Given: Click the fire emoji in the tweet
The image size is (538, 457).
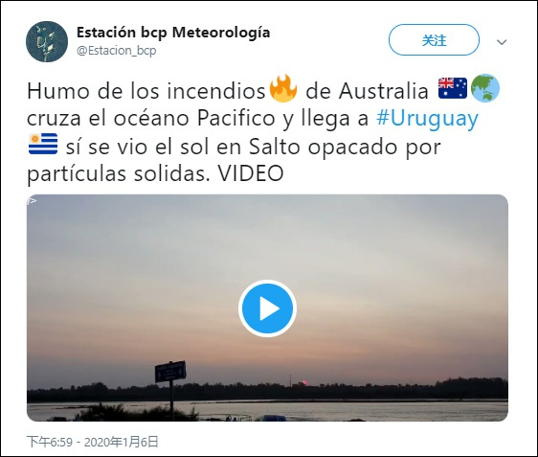Looking at the screenshot, I should [x=283, y=88].
